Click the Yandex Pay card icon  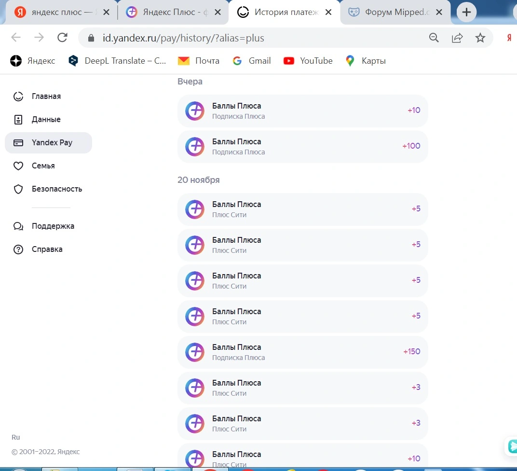[18, 142]
